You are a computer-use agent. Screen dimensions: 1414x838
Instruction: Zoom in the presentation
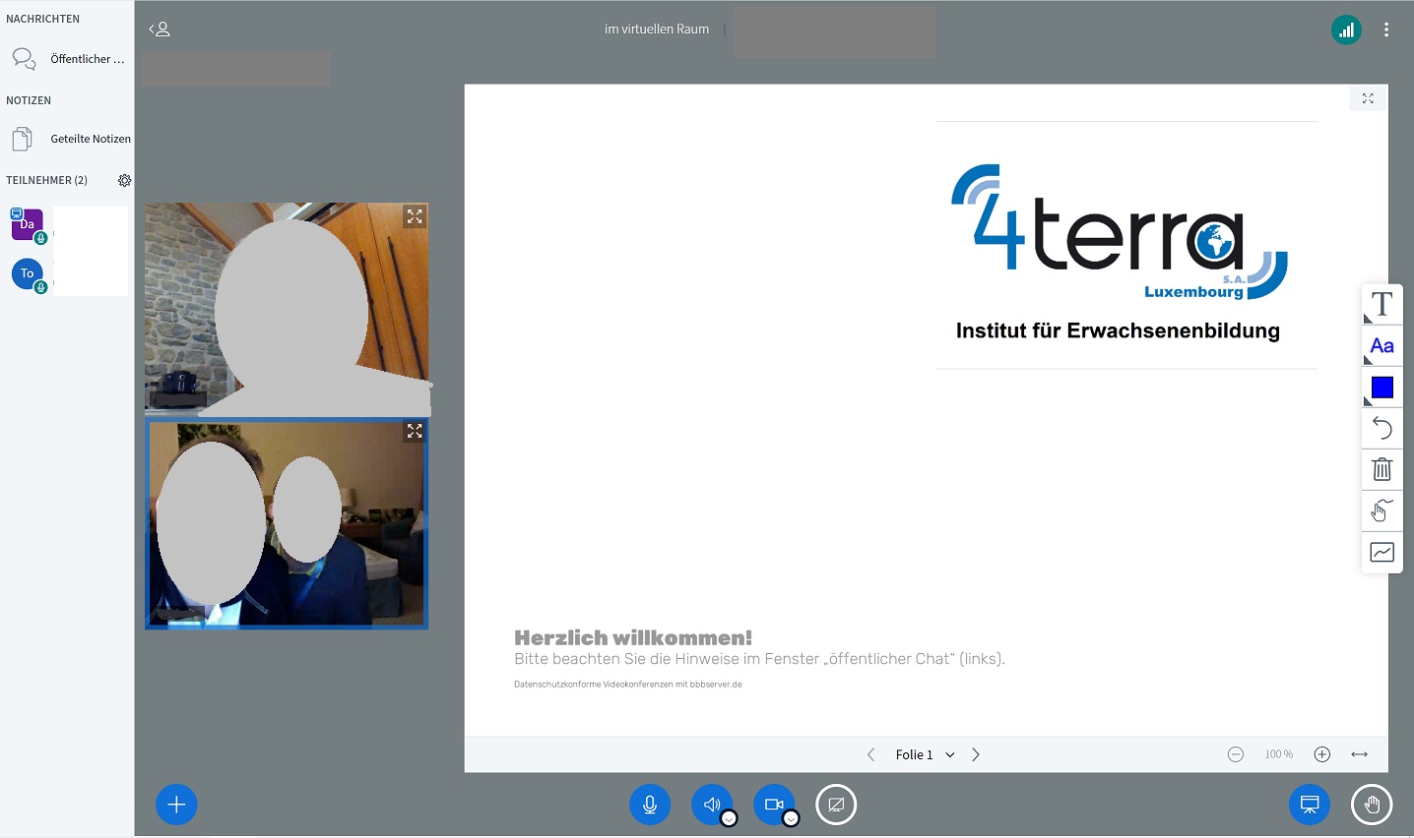[x=1322, y=754]
